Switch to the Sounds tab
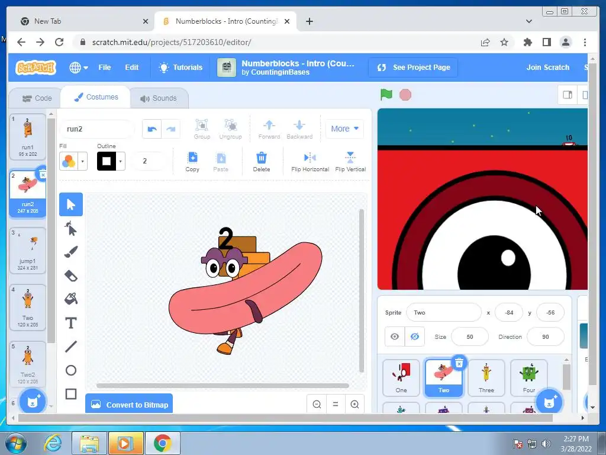The height and width of the screenshot is (455, 606). [x=159, y=98]
